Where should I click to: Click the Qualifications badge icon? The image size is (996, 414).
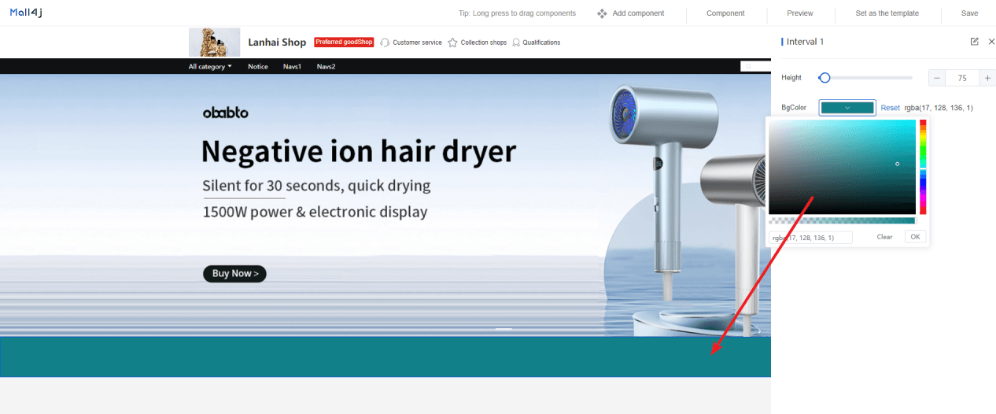(516, 43)
